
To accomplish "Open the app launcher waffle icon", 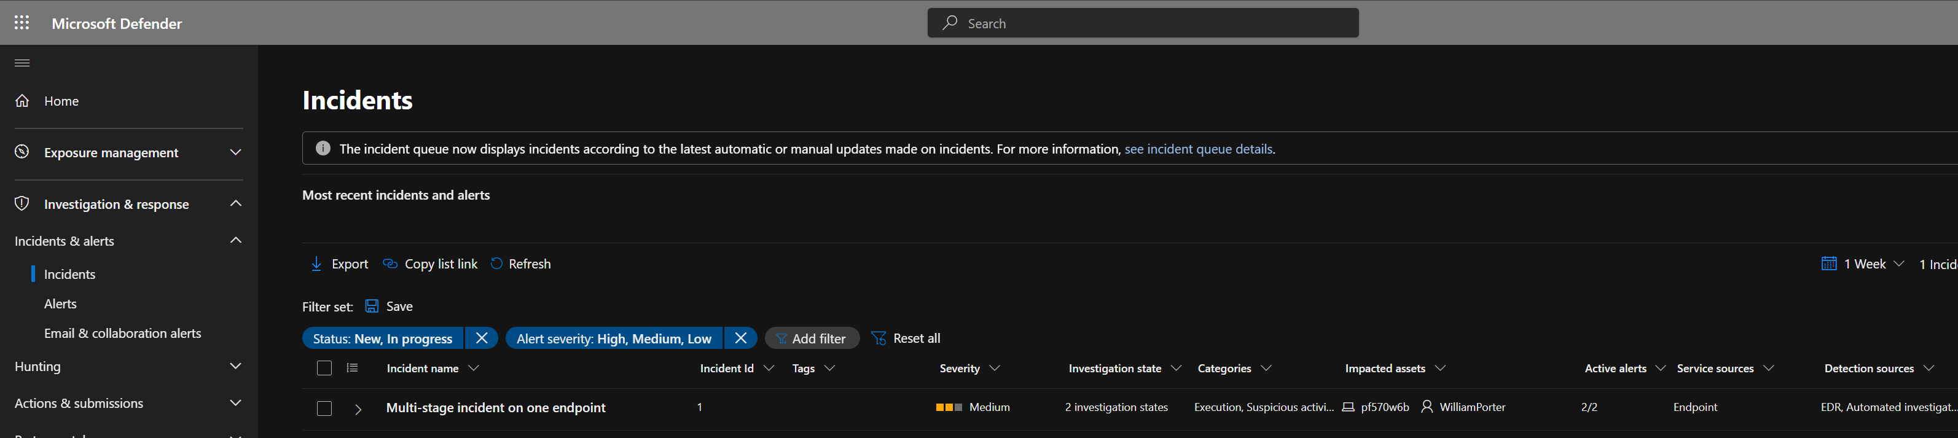I will click(x=22, y=23).
